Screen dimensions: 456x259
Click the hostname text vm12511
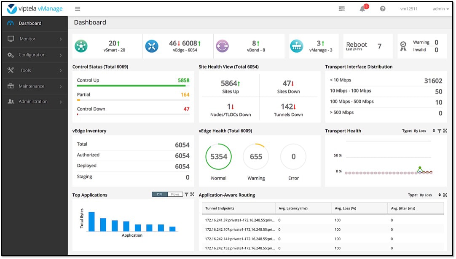(x=409, y=9)
